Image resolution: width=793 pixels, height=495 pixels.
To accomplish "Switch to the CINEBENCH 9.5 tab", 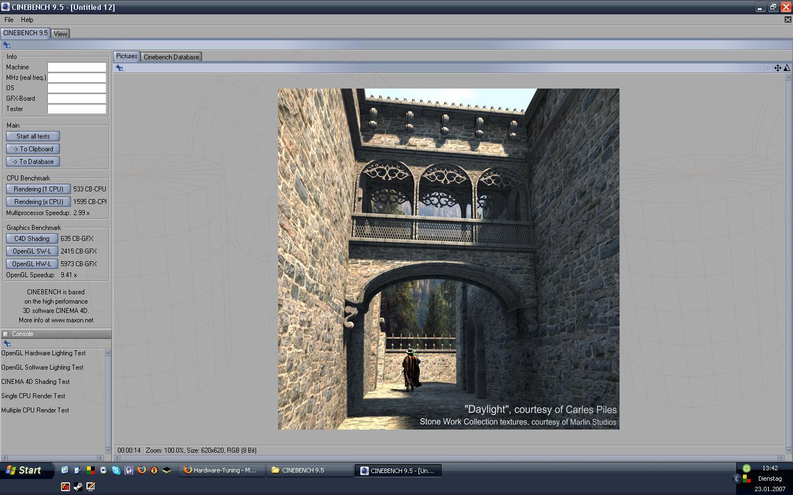I will [x=25, y=33].
